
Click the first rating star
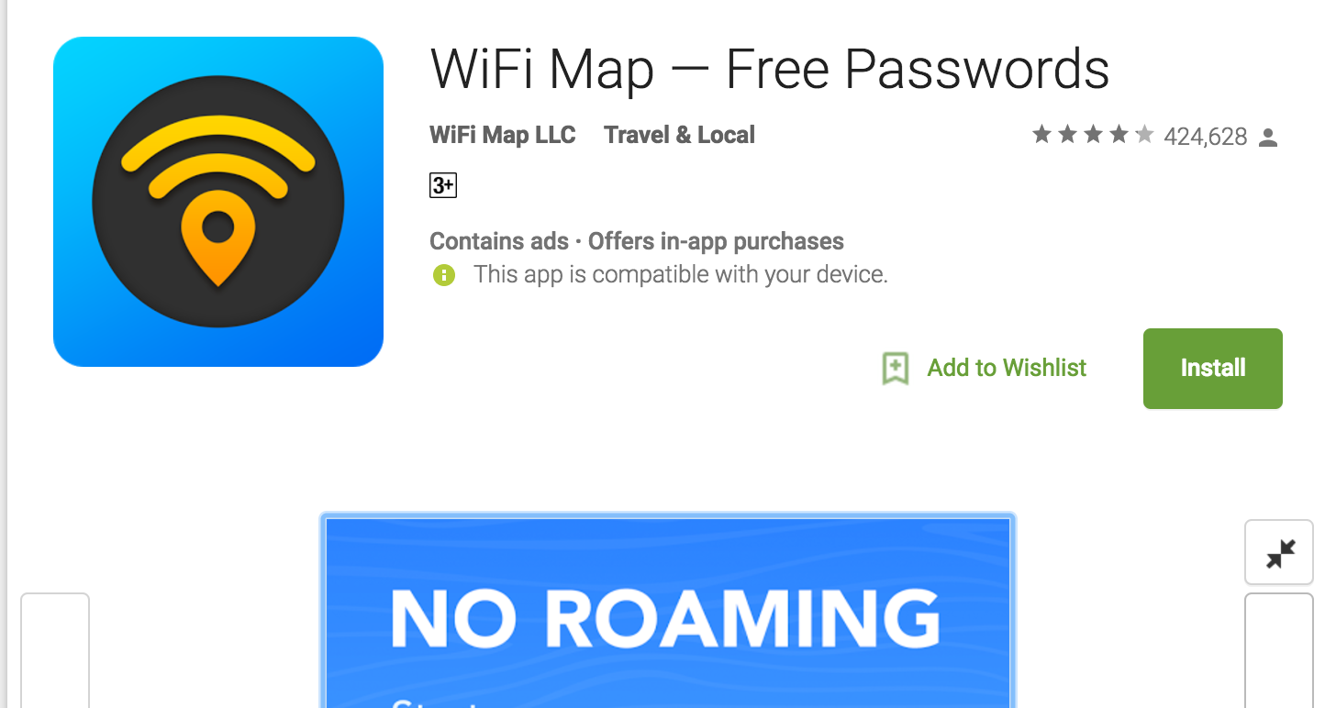[1041, 136]
